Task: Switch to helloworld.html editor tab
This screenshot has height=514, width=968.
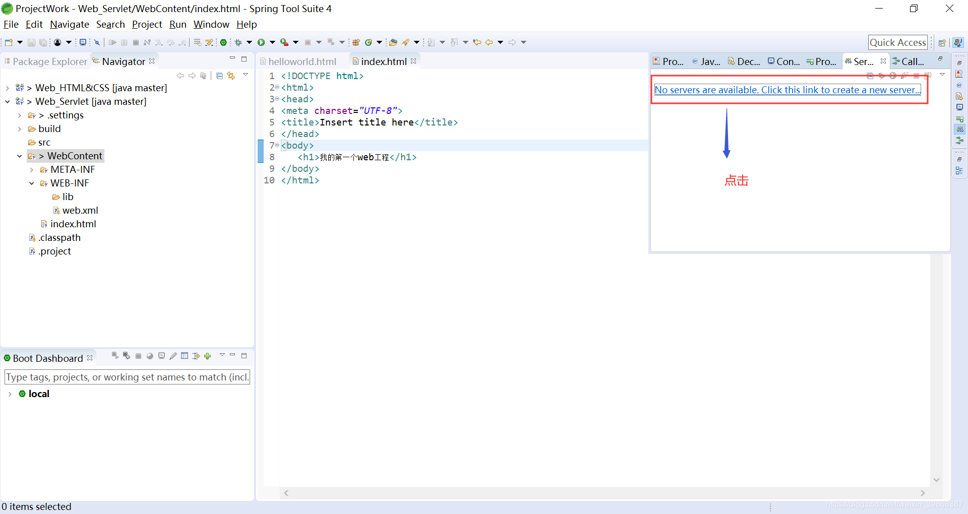Action: (x=298, y=61)
